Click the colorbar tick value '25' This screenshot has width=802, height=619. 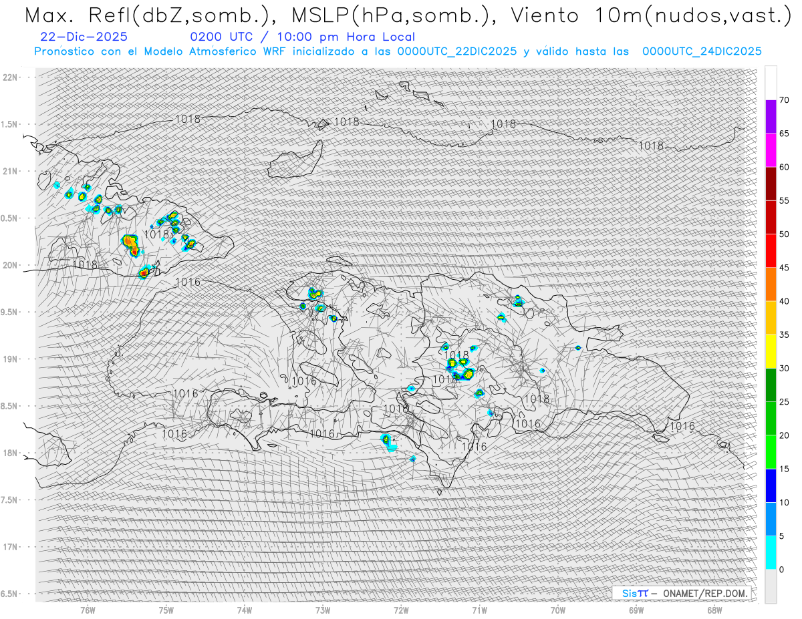pos(784,402)
